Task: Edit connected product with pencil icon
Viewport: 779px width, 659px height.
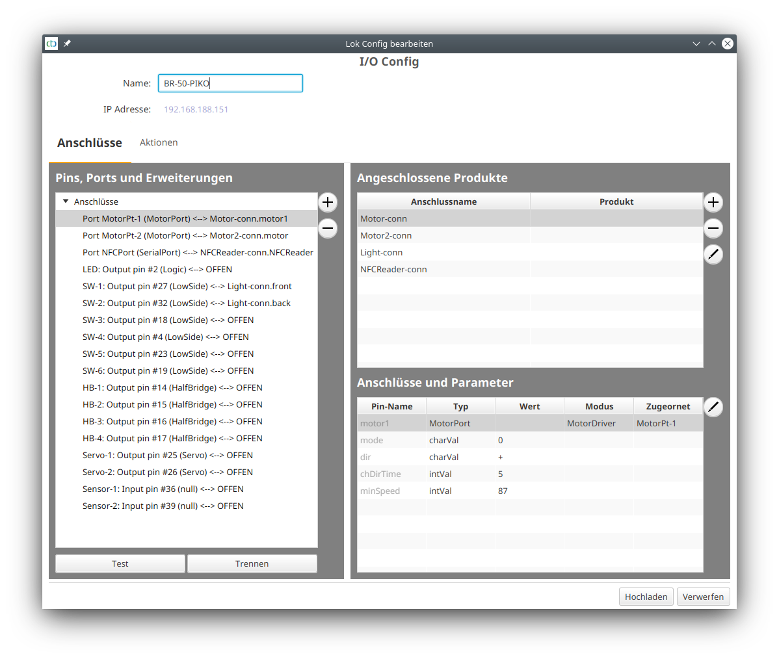Action: [x=713, y=254]
